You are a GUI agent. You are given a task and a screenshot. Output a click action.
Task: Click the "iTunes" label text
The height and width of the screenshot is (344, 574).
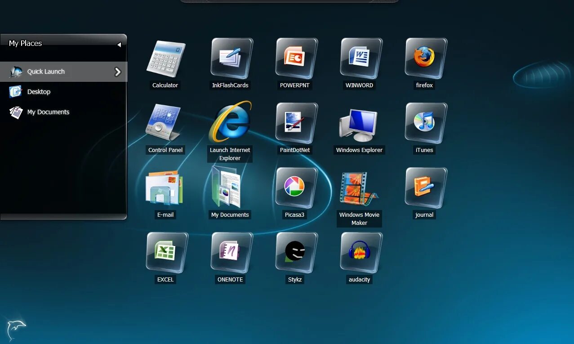coord(424,150)
